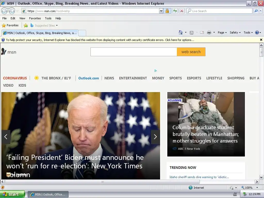264x198 pixels.
Task: Open the Page command bar menu
Action: pos(222,32)
